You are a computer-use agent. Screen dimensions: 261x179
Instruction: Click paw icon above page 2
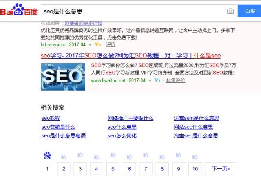tap(64, 157)
